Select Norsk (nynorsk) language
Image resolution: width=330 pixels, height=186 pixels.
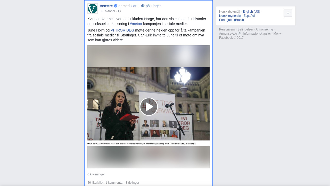(x=230, y=16)
